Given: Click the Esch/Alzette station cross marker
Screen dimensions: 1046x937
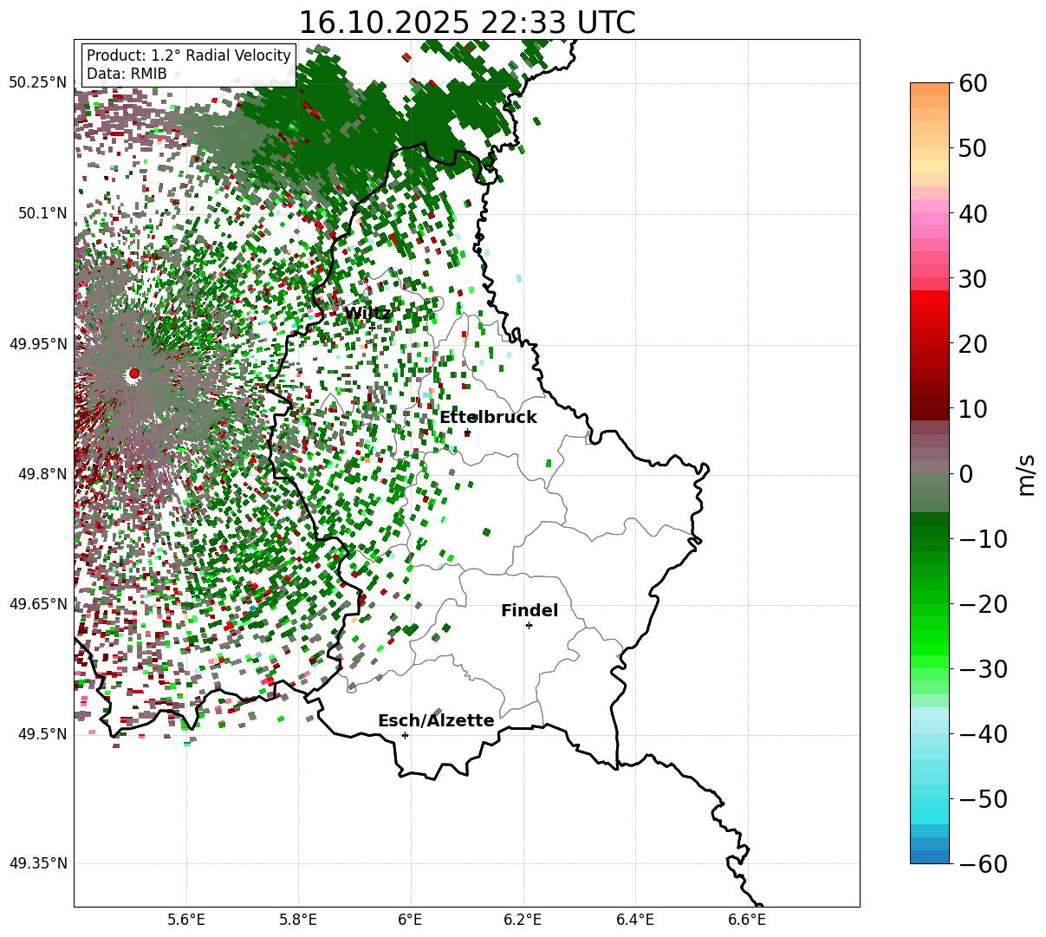Looking at the screenshot, I should point(405,735).
